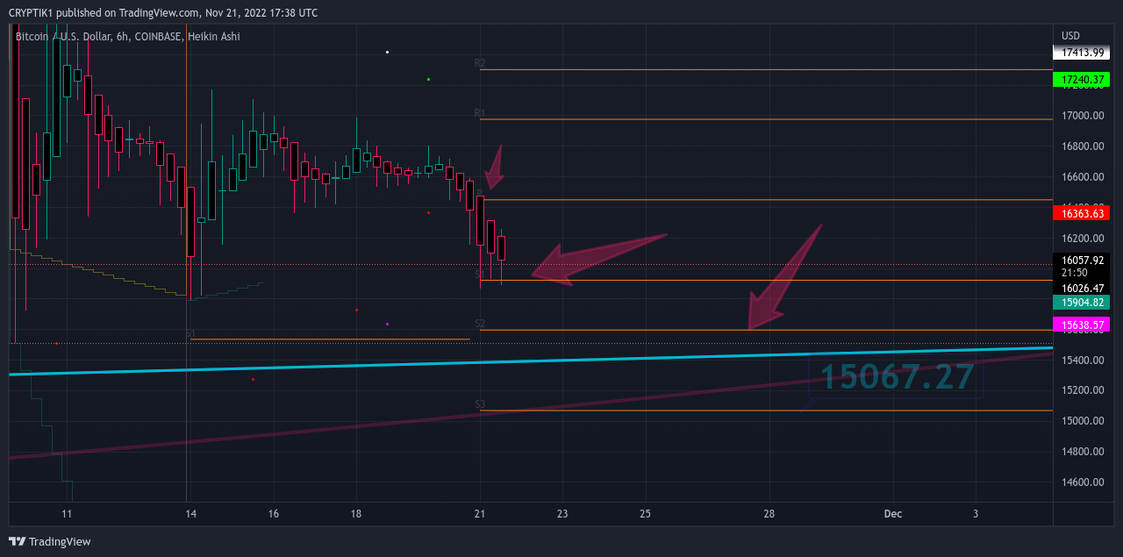Image resolution: width=1123 pixels, height=557 pixels.
Task: Click the white 17413.99 price label
Action: [x=1082, y=53]
